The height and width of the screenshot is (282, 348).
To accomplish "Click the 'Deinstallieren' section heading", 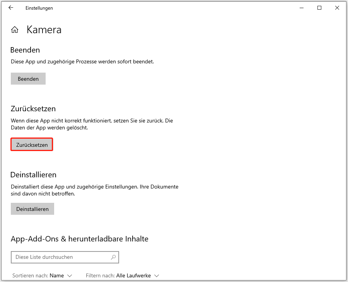I will [33, 175].
